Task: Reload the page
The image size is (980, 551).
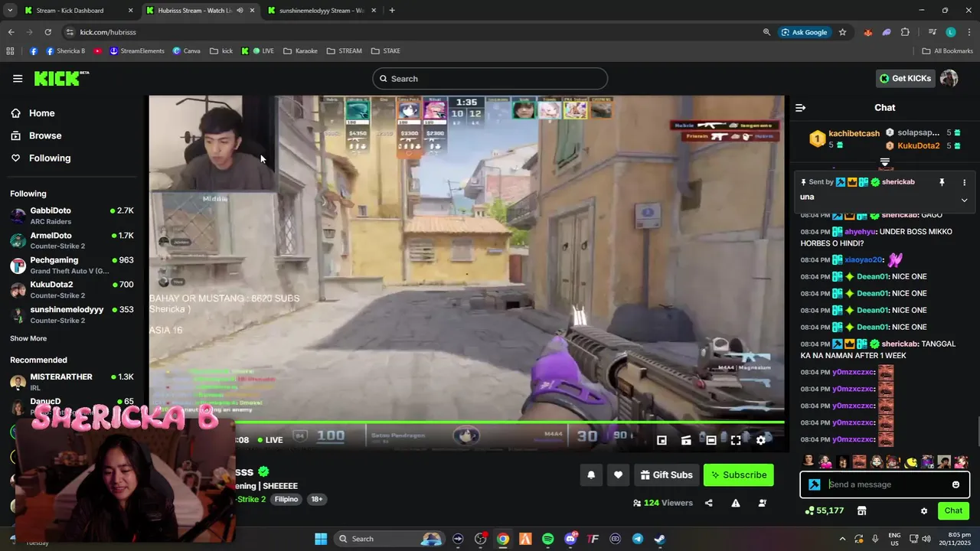Action: 47,32
